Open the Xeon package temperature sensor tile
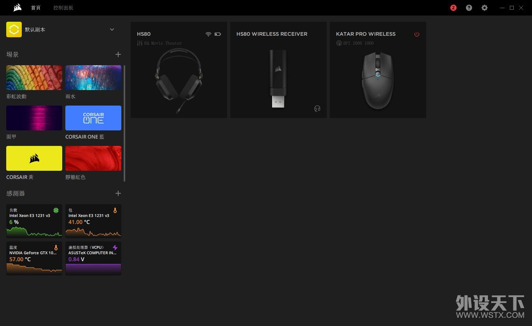Image resolution: width=532 pixels, height=326 pixels. 93,221
